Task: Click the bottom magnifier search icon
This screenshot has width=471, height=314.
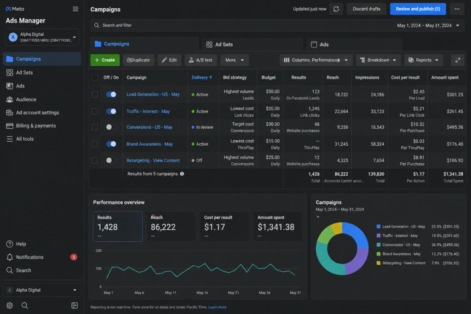Action: tap(25, 305)
